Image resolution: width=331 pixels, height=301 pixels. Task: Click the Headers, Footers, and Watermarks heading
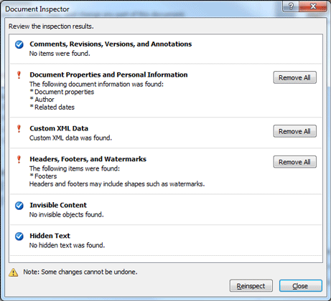point(88,159)
